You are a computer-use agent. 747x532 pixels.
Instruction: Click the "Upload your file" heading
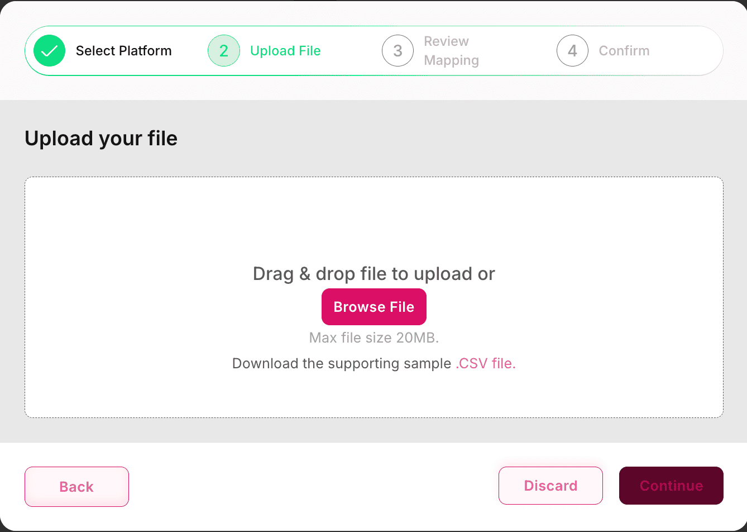[x=101, y=139]
